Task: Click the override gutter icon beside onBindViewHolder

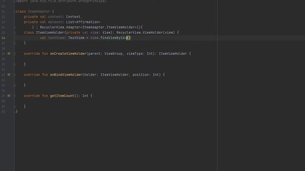Action: [x=9, y=75]
